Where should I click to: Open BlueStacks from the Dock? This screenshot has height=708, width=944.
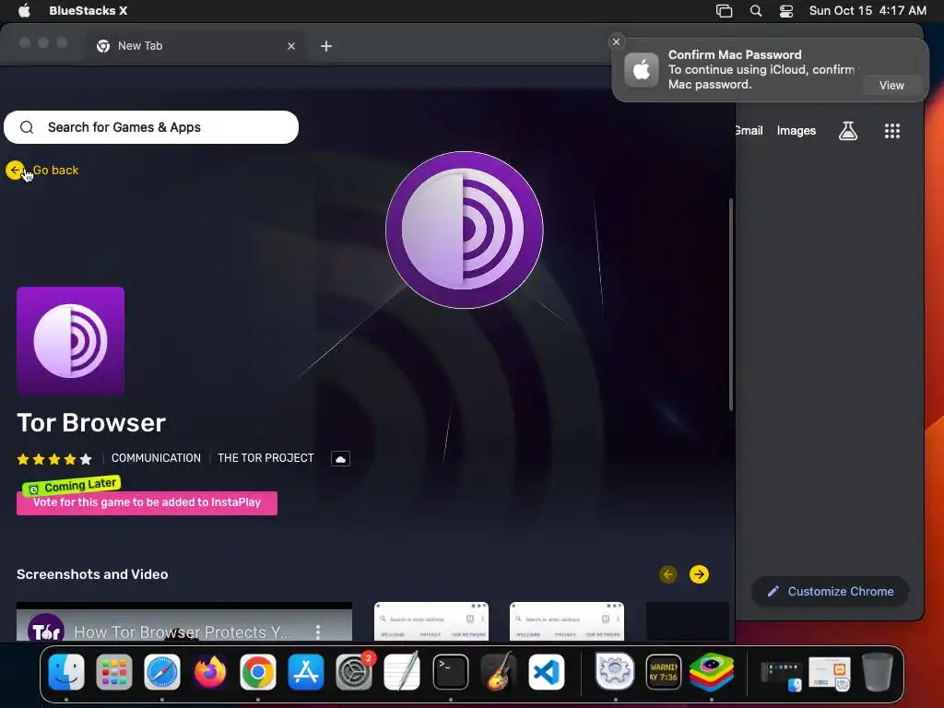point(712,672)
